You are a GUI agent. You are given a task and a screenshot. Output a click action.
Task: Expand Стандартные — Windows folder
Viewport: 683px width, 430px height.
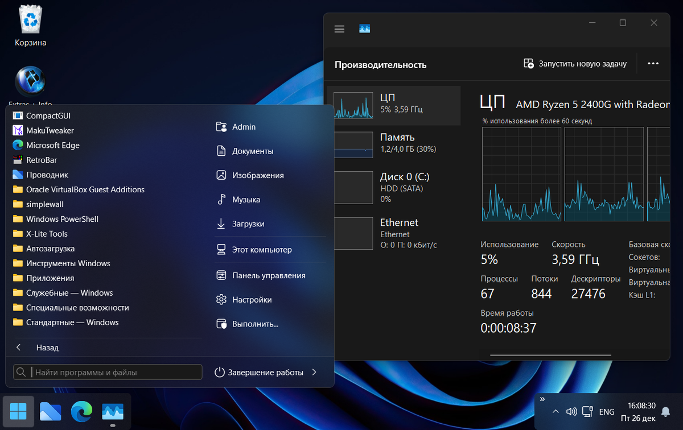[65, 323]
